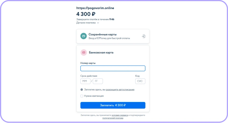
Task: Follow the "получателей платежа" link
Action: click(113, 118)
